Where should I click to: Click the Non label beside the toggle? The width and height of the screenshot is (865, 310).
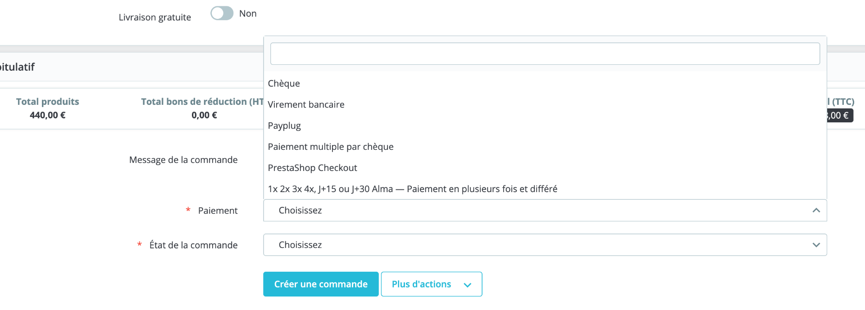[248, 14]
